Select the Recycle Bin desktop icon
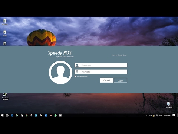 pyautogui.click(x=168, y=105)
